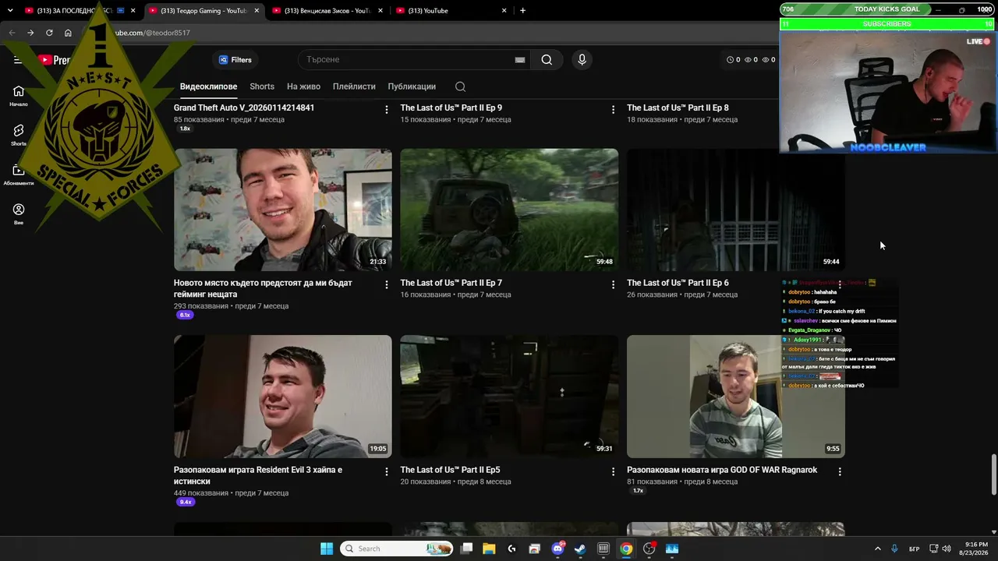This screenshot has width=998, height=561.
Task: Show hidden system tray icons
Action: tap(877, 549)
